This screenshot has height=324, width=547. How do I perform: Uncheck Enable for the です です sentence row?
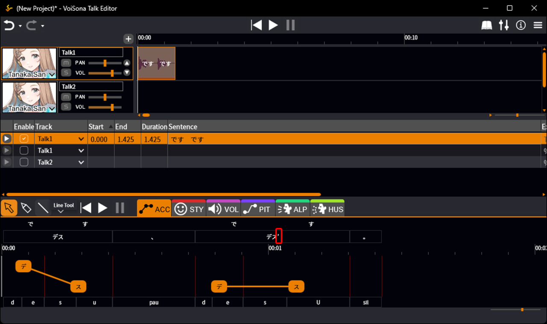[24, 139]
